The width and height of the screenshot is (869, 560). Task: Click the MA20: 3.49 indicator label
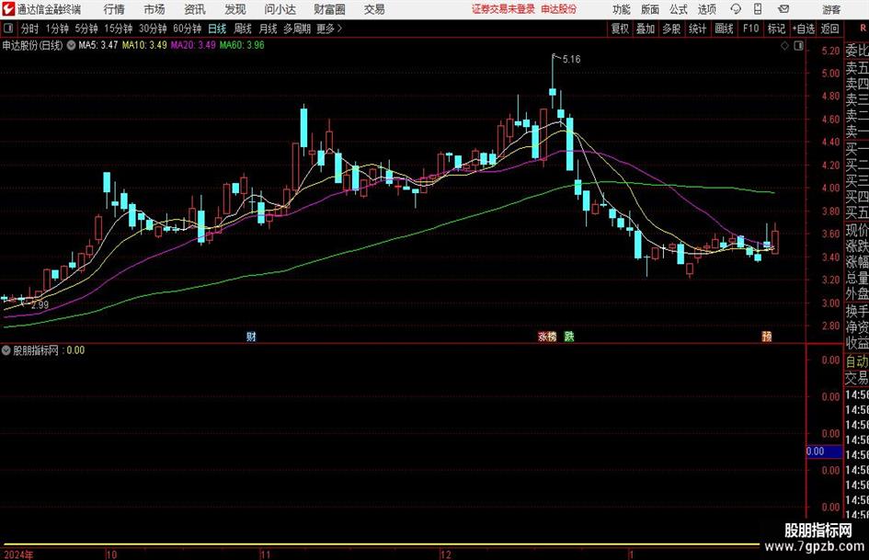pyautogui.click(x=193, y=45)
